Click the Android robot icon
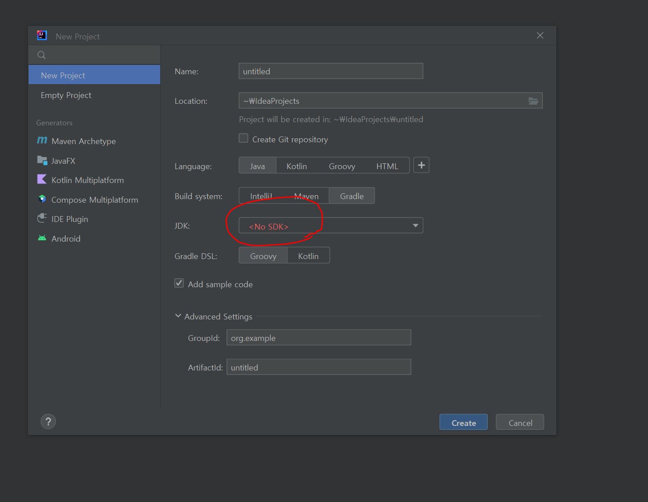The height and width of the screenshot is (502, 648). [42, 238]
